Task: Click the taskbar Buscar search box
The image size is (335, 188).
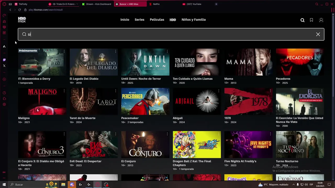Action: (x=33, y=185)
